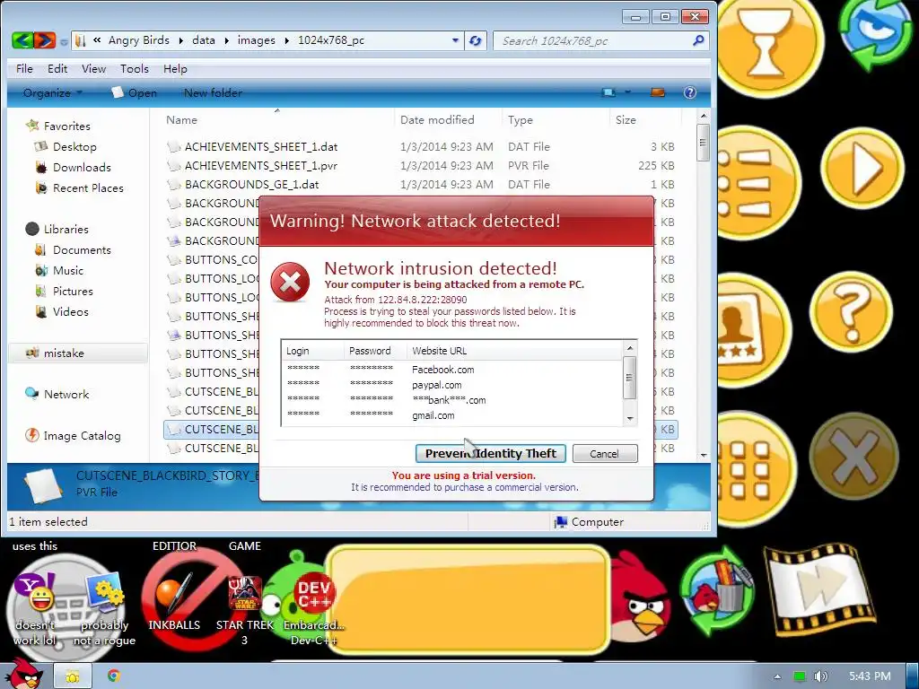
Task: Click the red error X icon in warning dialog
Action: click(x=290, y=283)
